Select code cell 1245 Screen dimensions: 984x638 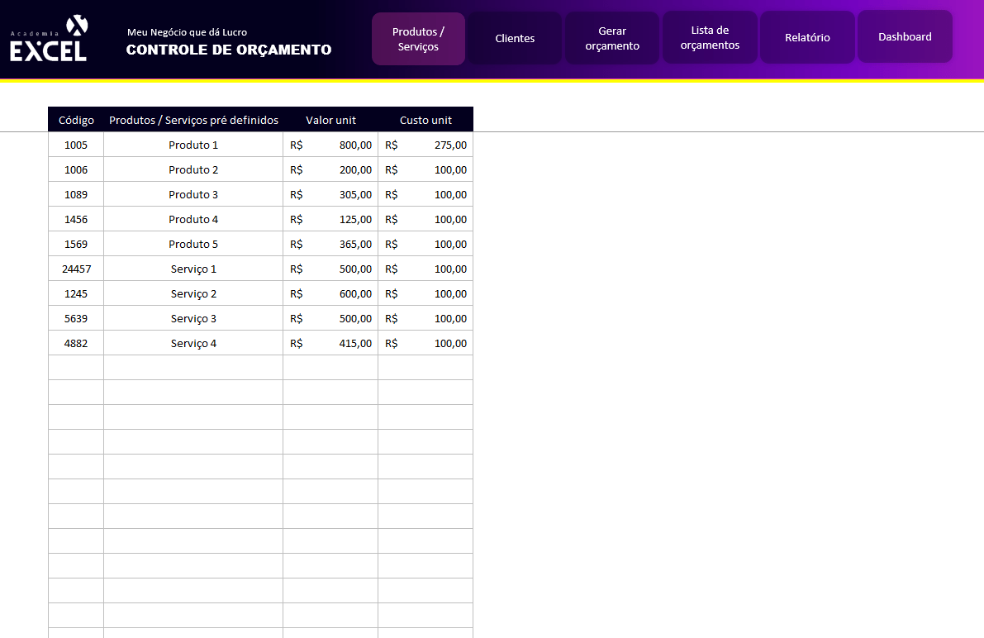(76, 294)
